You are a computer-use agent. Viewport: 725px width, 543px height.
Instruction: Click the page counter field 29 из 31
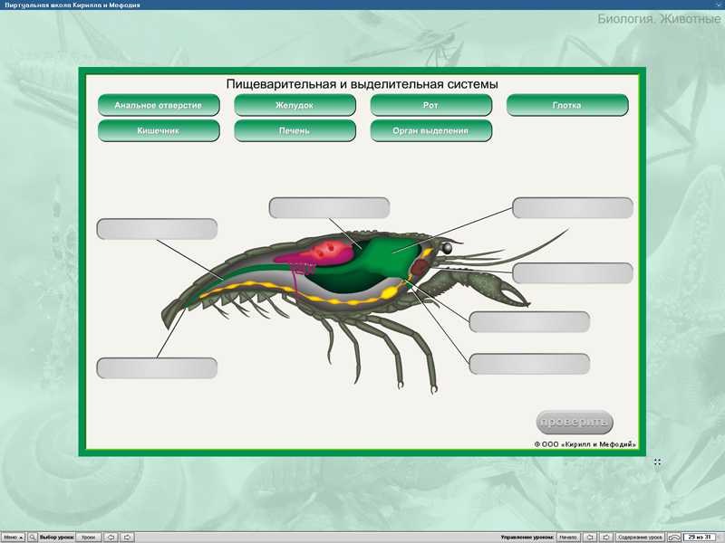pyautogui.click(x=701, y=537)
